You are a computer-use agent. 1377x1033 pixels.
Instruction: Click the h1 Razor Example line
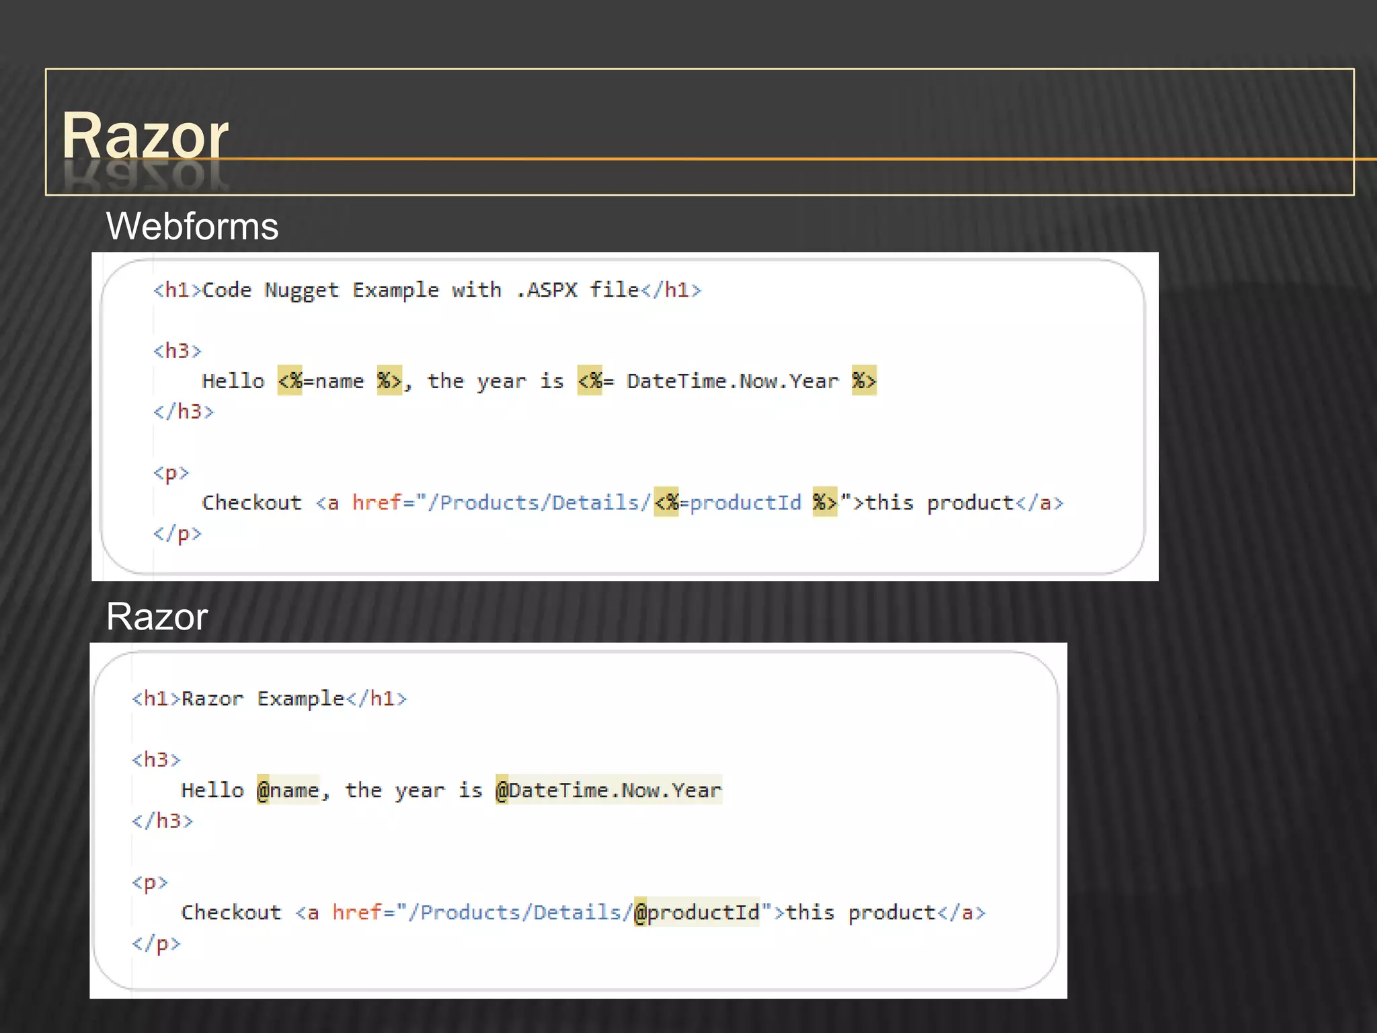pyautogui.click(x=269, y=699)
